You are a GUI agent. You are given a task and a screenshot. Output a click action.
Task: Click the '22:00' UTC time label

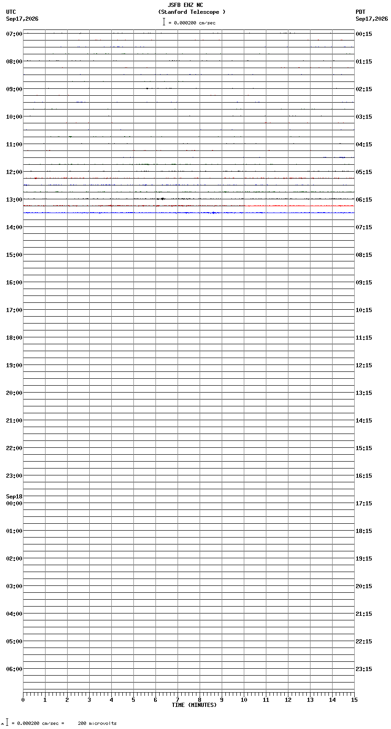14,448
